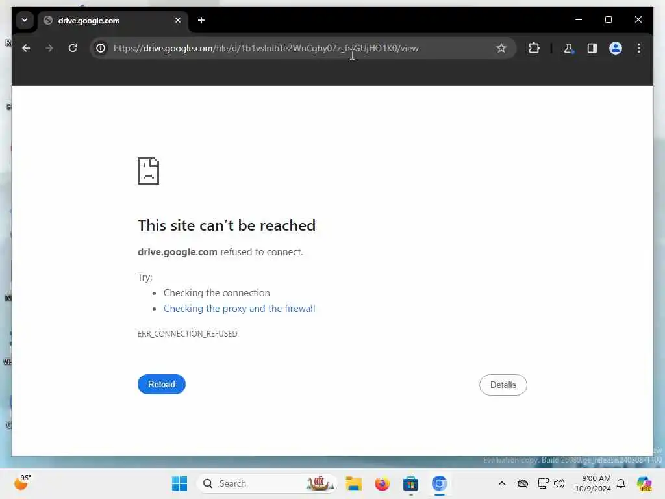The image size is (665, 499).
Task: Open a new browser tab
Action: tap(201, 20)
